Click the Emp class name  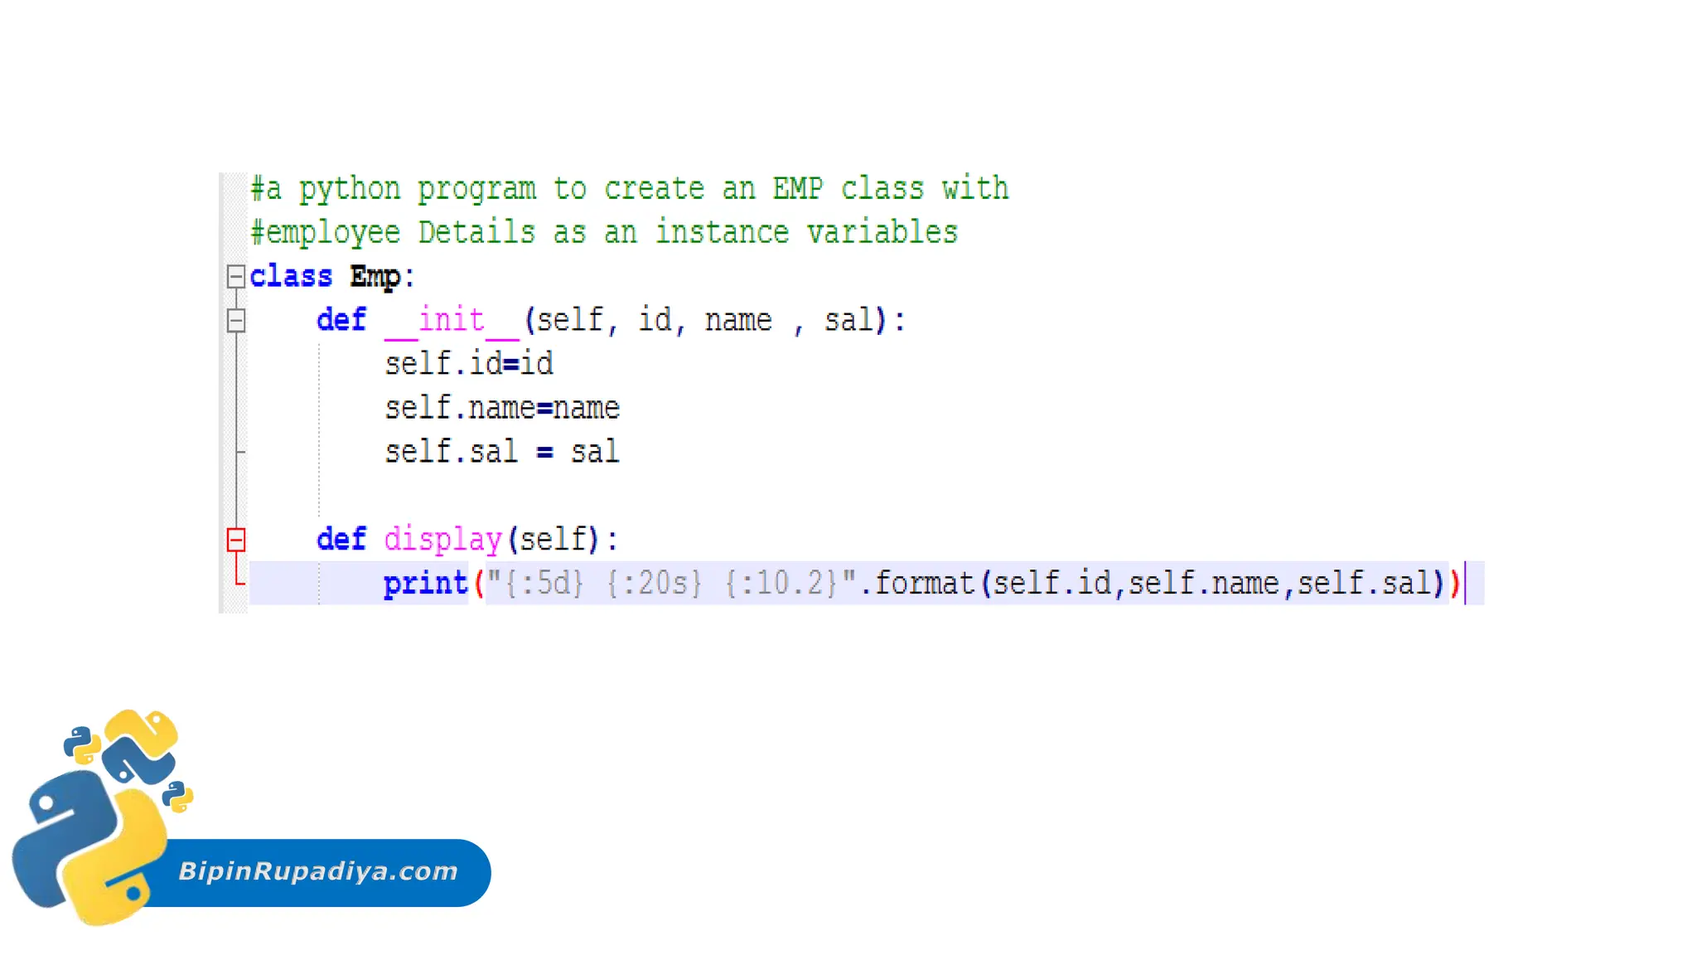tap(375, 276)
